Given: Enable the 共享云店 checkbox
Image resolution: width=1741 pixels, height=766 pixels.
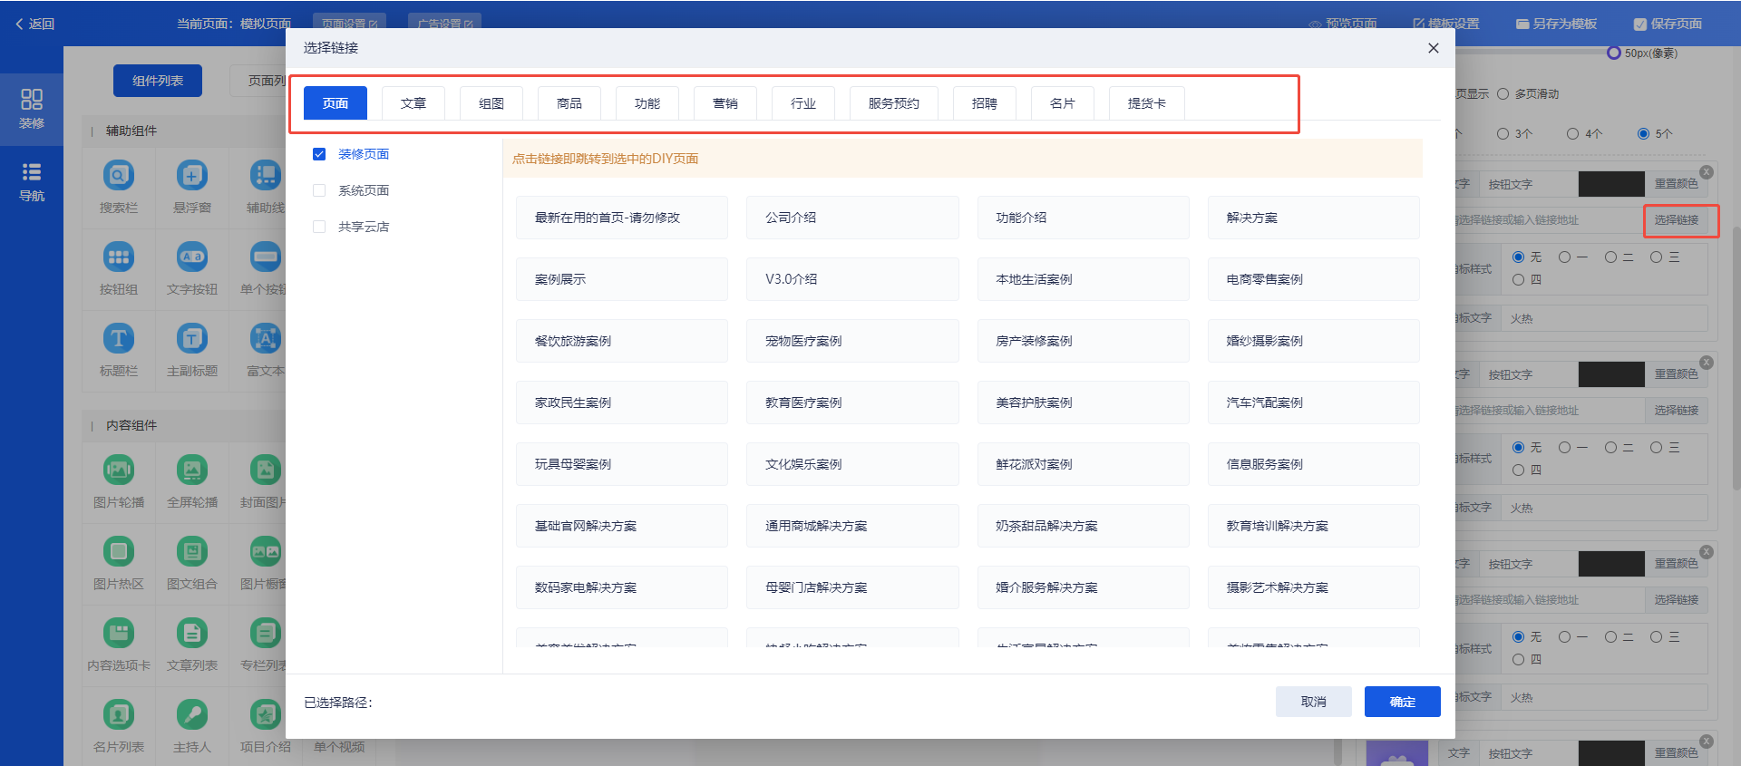Looking at the screenshot, I should click(319, 227).
